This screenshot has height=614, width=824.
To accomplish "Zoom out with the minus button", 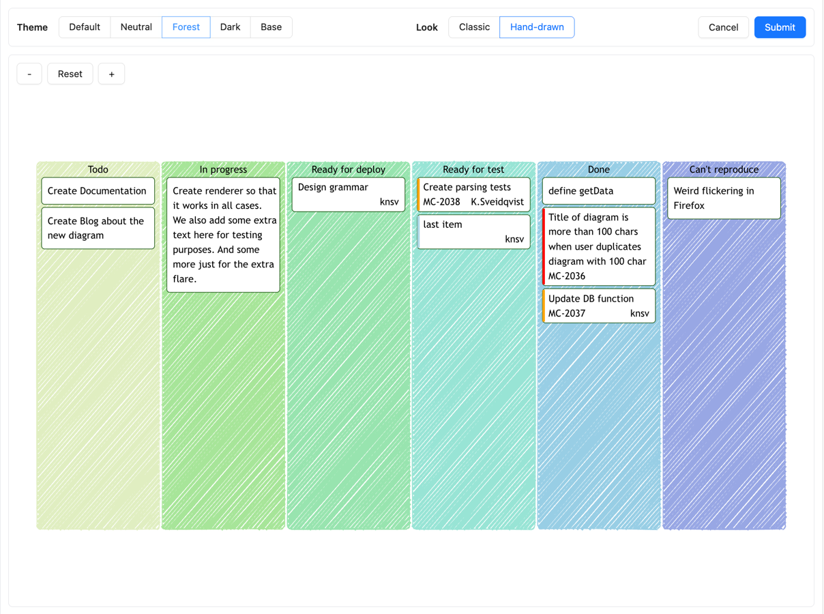I will click(x=29, y=74).
